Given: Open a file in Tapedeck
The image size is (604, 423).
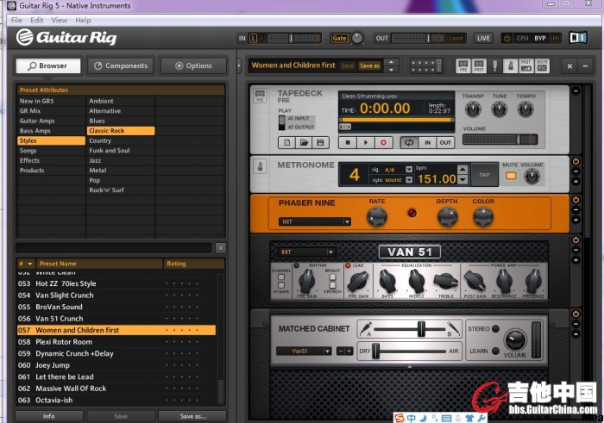Looking at the screenshot, I should (304, 143).
